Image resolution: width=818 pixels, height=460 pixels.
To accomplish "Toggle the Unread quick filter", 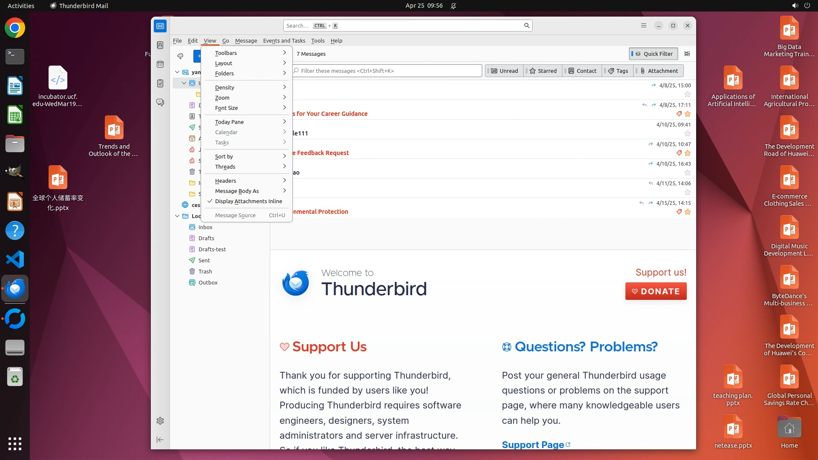I will 504,71.
